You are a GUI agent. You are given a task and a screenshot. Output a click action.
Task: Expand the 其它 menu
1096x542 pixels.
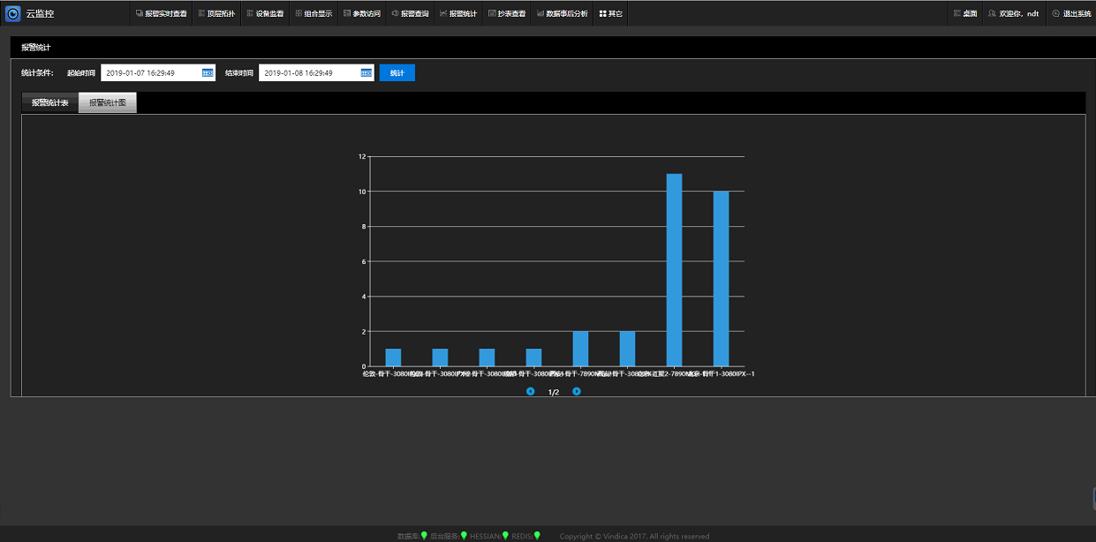click(x=610, y=13)
